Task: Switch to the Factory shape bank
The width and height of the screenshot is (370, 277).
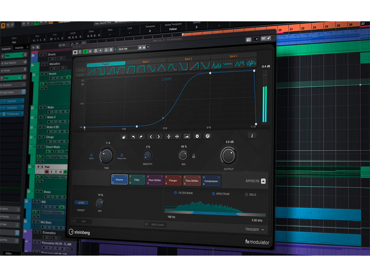Action: (106, 64)
